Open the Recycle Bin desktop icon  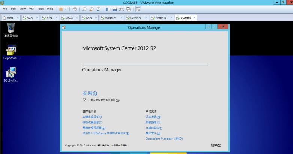[x=11, y=27]
